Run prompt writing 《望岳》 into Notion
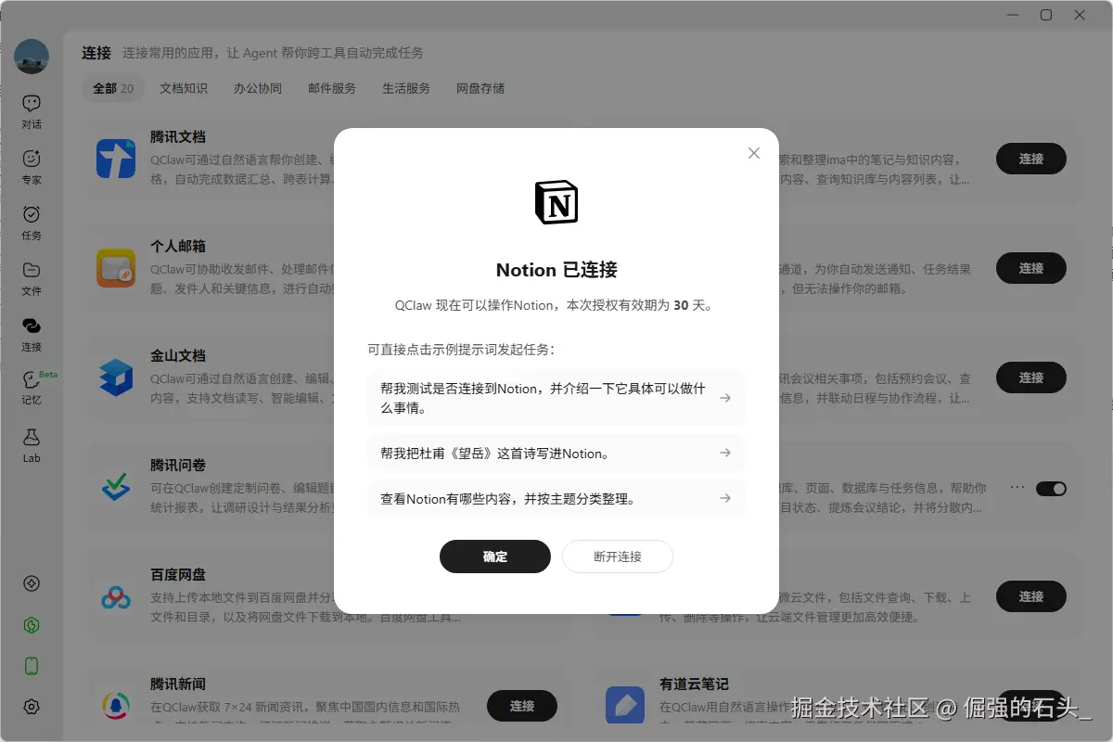 tap(556, 453)
